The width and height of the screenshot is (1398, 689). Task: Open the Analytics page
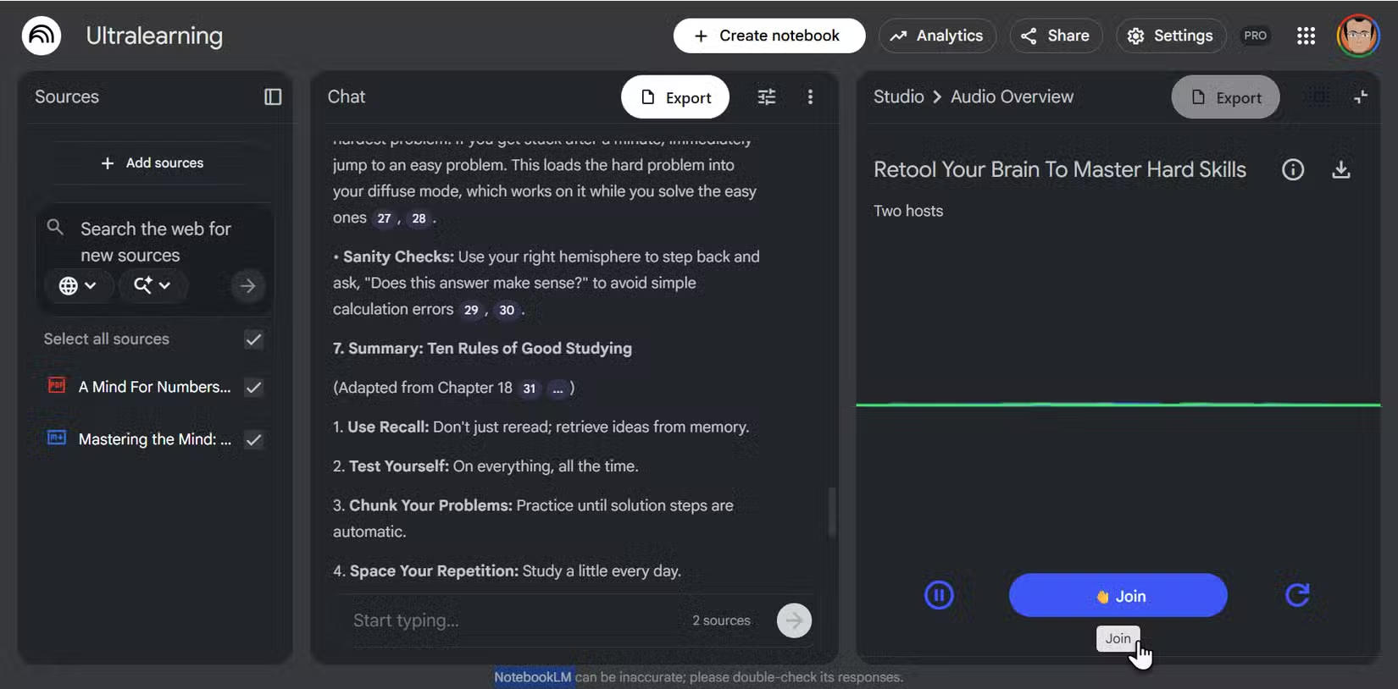(x=937, y=36)
